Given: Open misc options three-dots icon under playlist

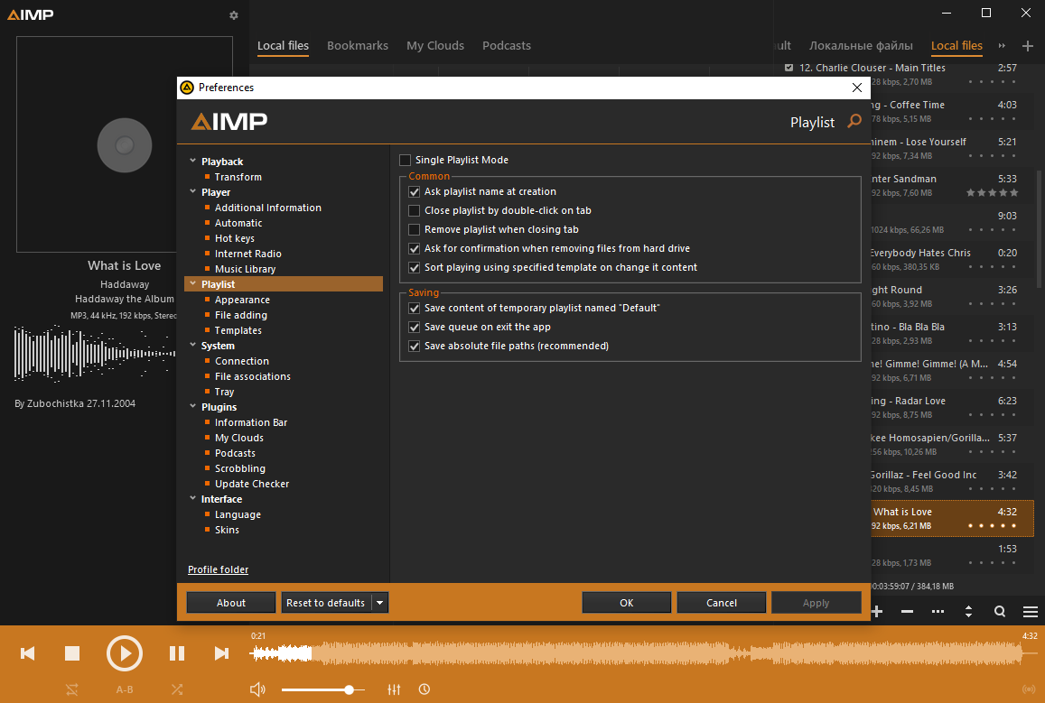Looking at the screenshot, I should (938, 611).
